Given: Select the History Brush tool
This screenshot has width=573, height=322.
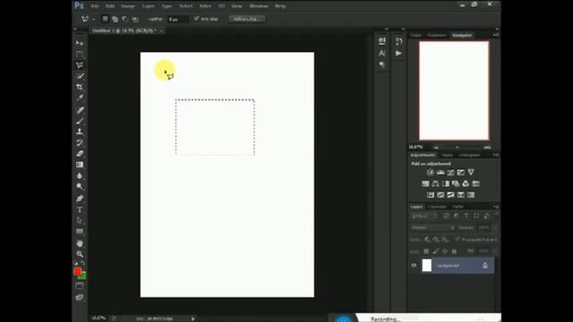Looking at the screenshot, I should (x=80, y=142).
